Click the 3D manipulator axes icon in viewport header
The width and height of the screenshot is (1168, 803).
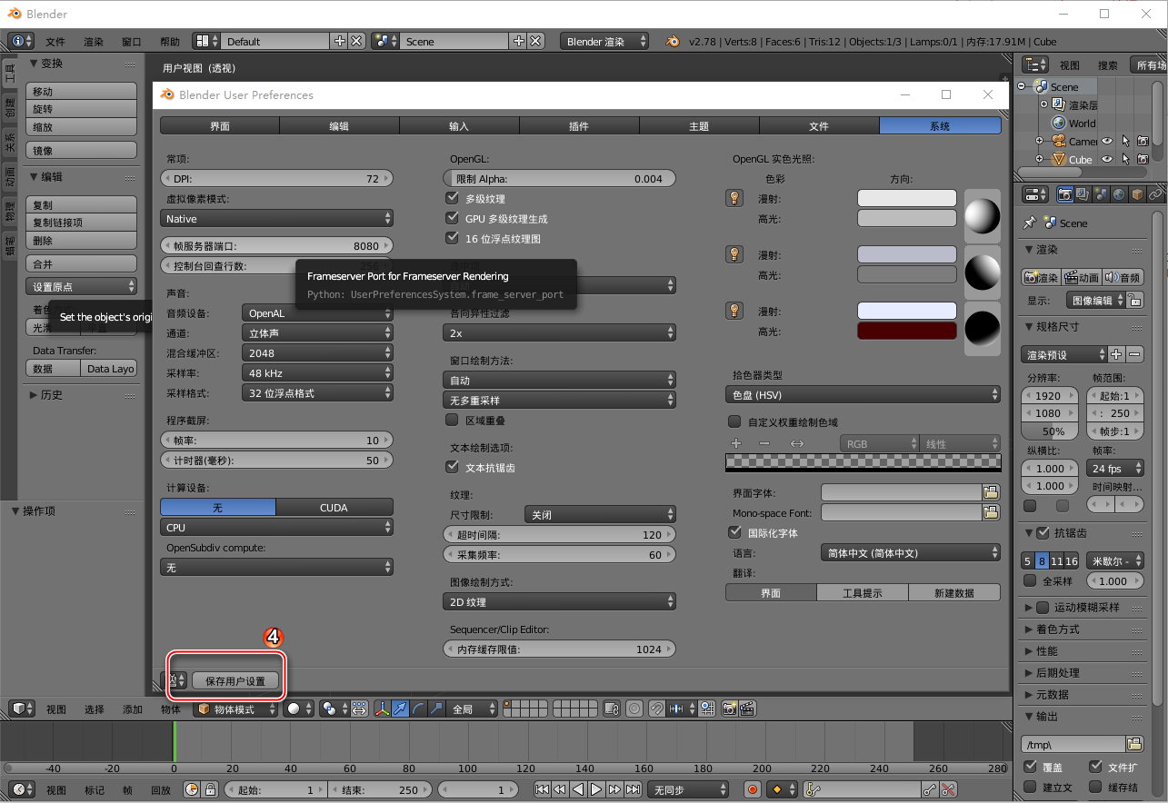coord(383,709)
